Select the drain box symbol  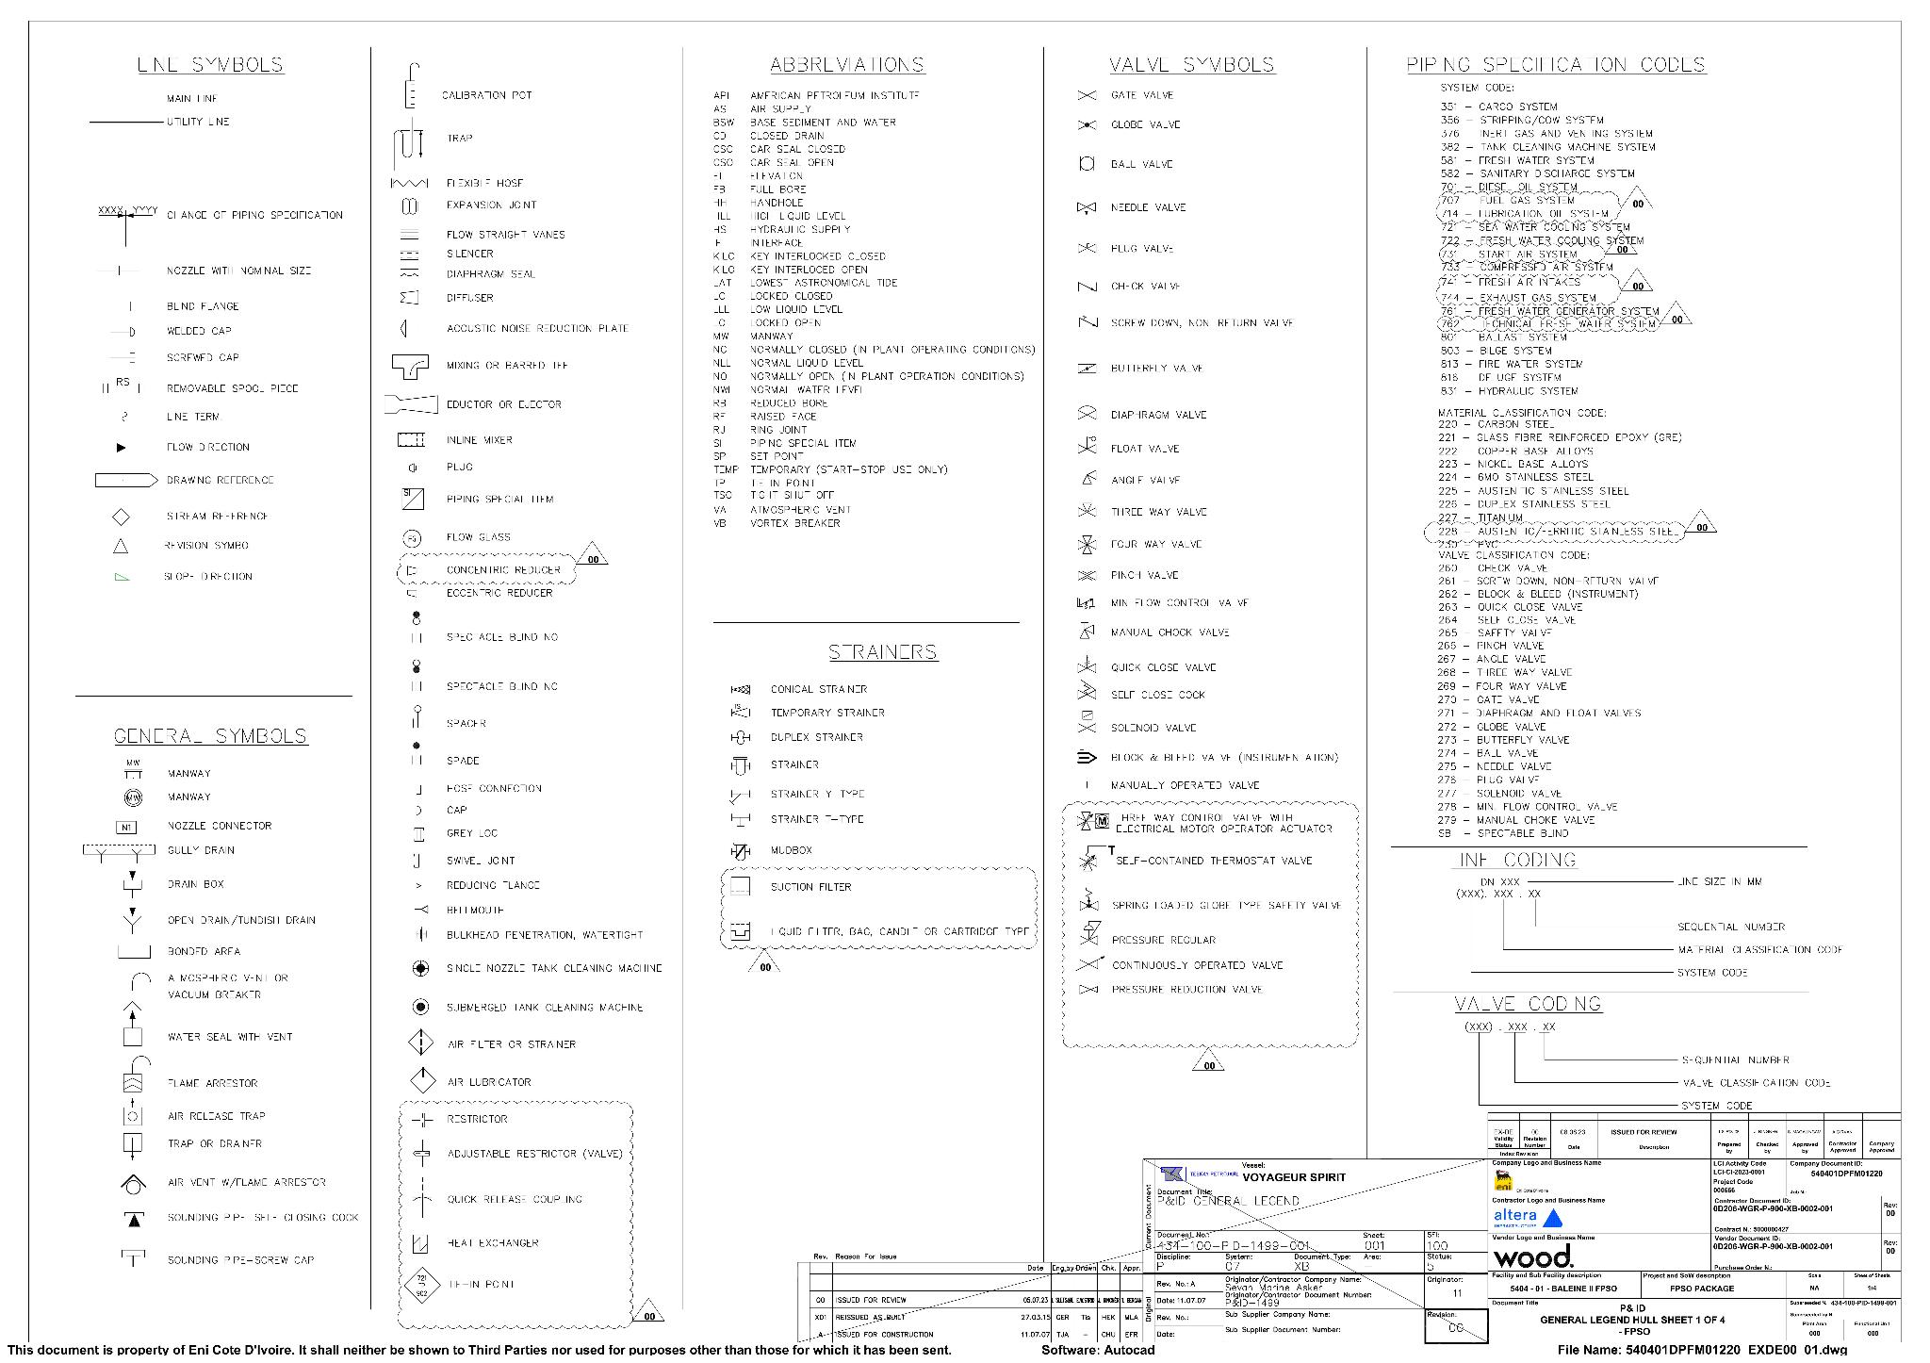click(x=133, y=883)
